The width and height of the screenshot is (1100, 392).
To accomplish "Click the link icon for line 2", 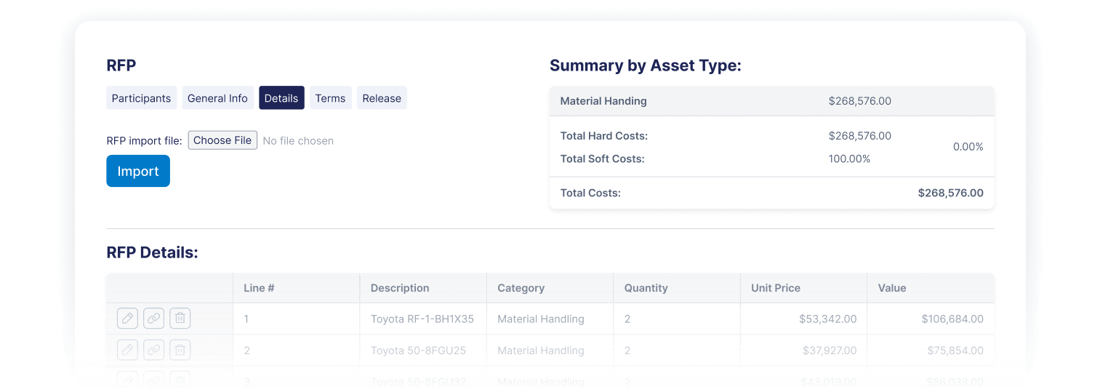I will point(153,350).
